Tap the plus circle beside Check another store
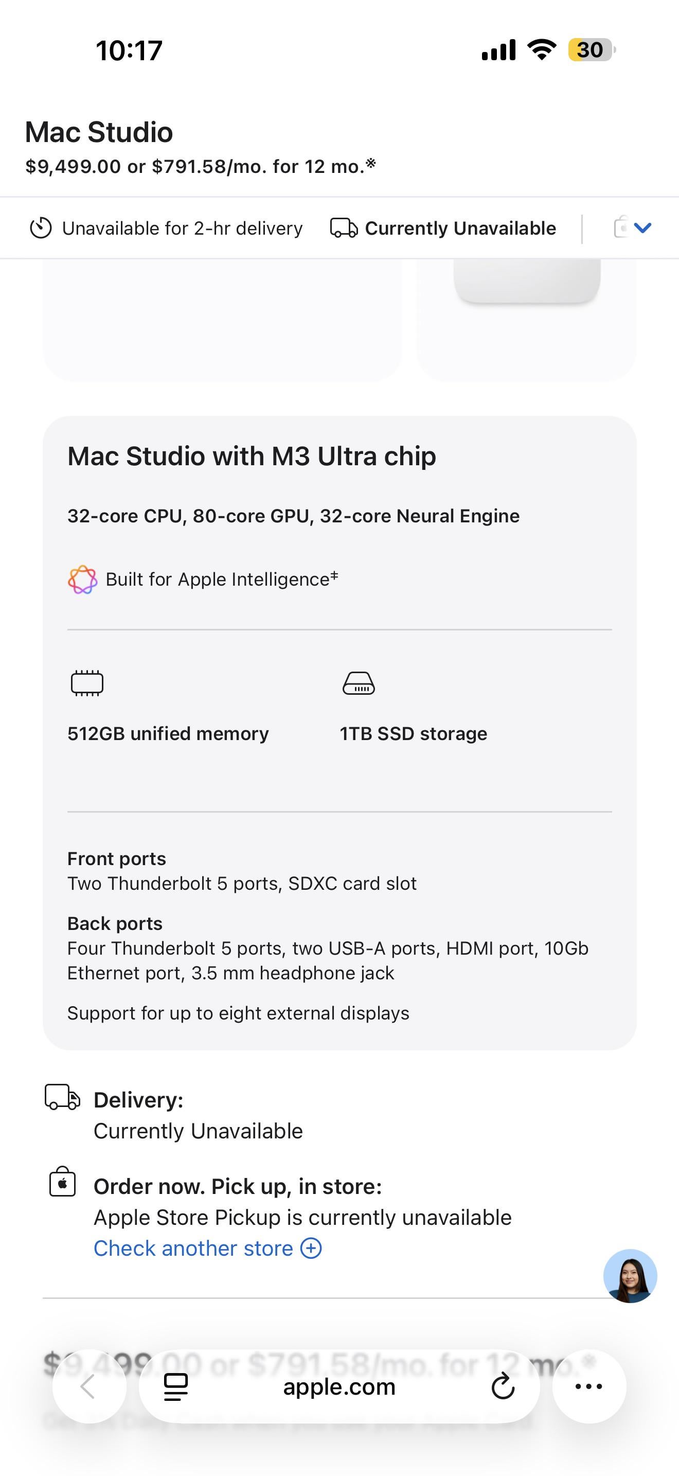679x1476 pixels. (311, 1248)
